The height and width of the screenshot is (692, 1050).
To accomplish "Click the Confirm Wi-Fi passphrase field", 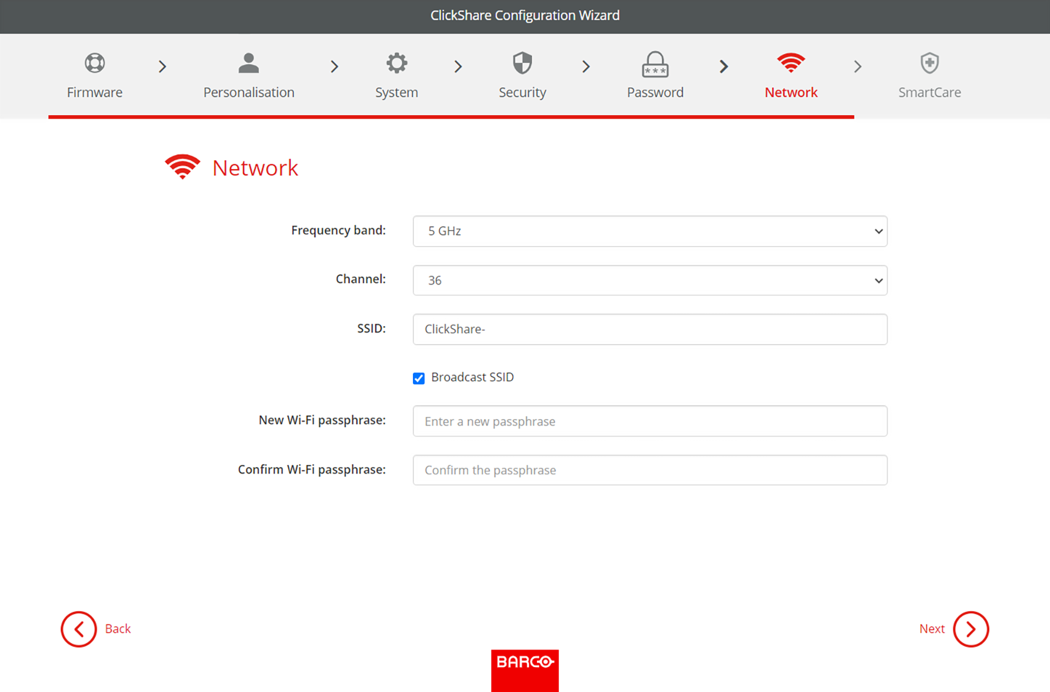I will 650,470.
